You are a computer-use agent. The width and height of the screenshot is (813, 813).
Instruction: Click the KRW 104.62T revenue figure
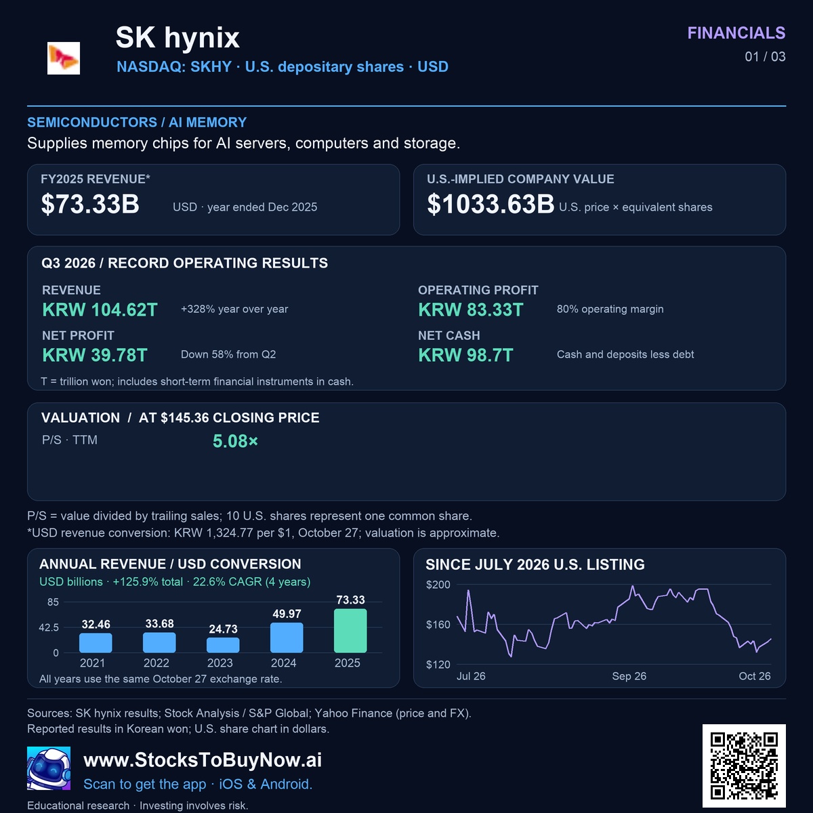[x=100, y=310]
